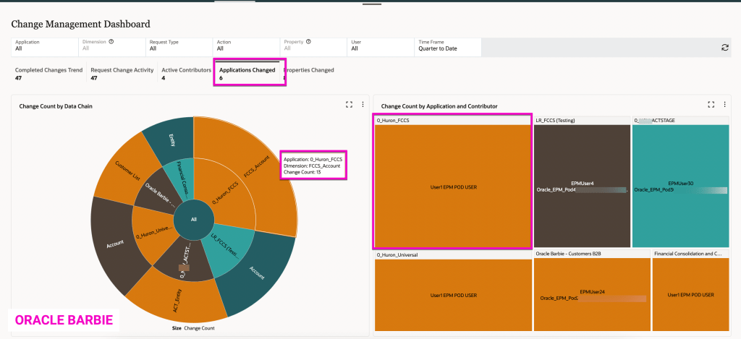Click the refresh icon in filter bar

point(724,47)
